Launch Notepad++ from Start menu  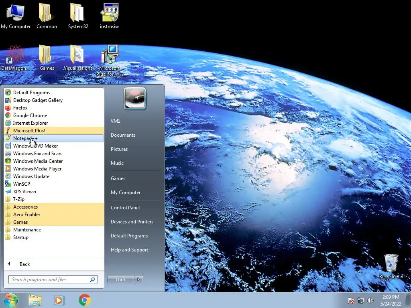[54, 138]
